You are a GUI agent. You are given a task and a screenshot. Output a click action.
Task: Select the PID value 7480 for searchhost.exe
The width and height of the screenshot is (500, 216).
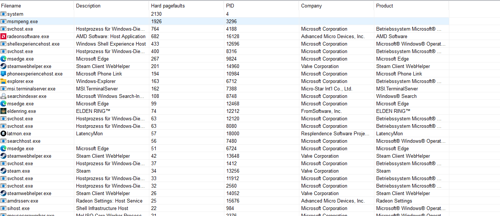click(x=231, y=141)
